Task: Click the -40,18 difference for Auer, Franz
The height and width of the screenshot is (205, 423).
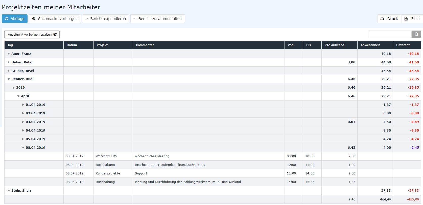Action: [x=413, y=54]
